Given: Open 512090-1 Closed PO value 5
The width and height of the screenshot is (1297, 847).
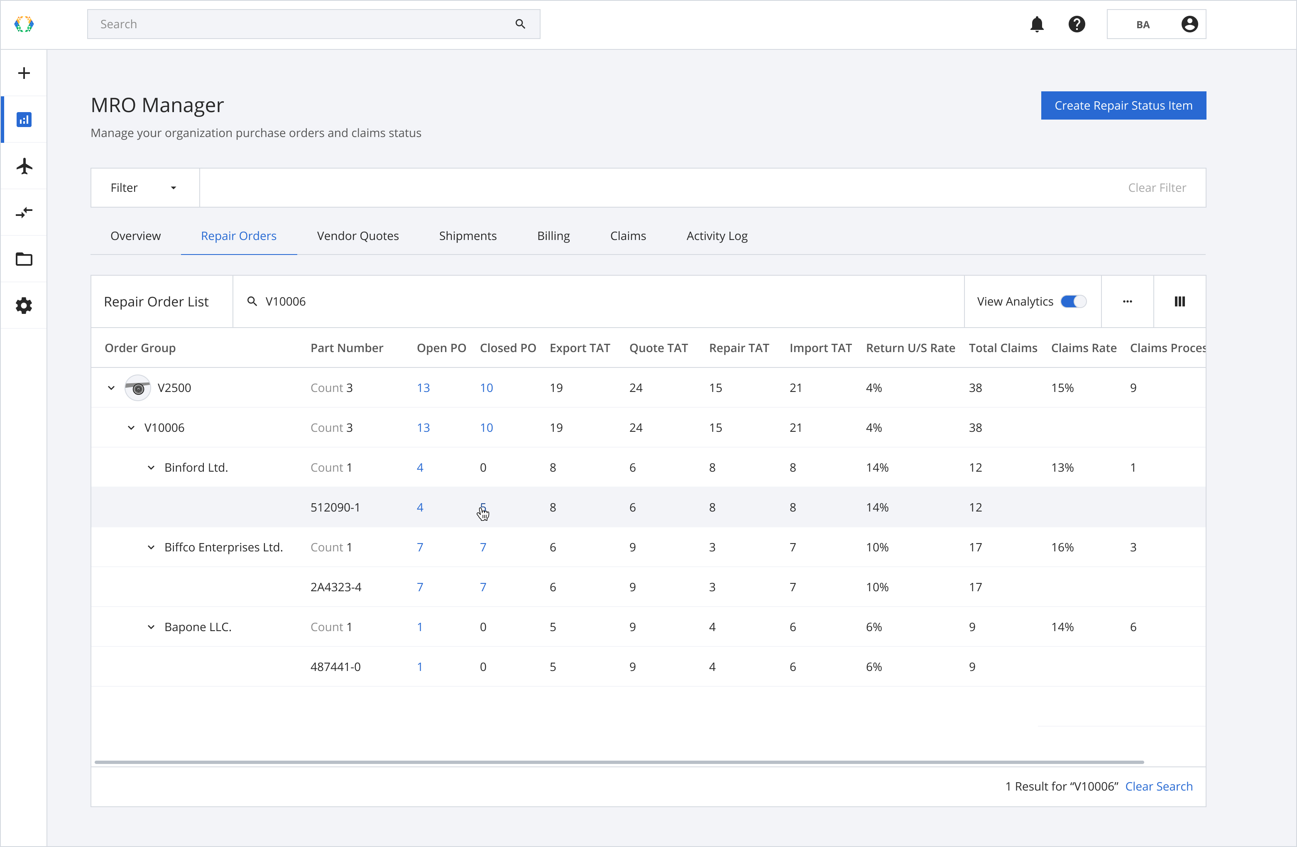Looking at the screenshot, I should click(483, 507).
